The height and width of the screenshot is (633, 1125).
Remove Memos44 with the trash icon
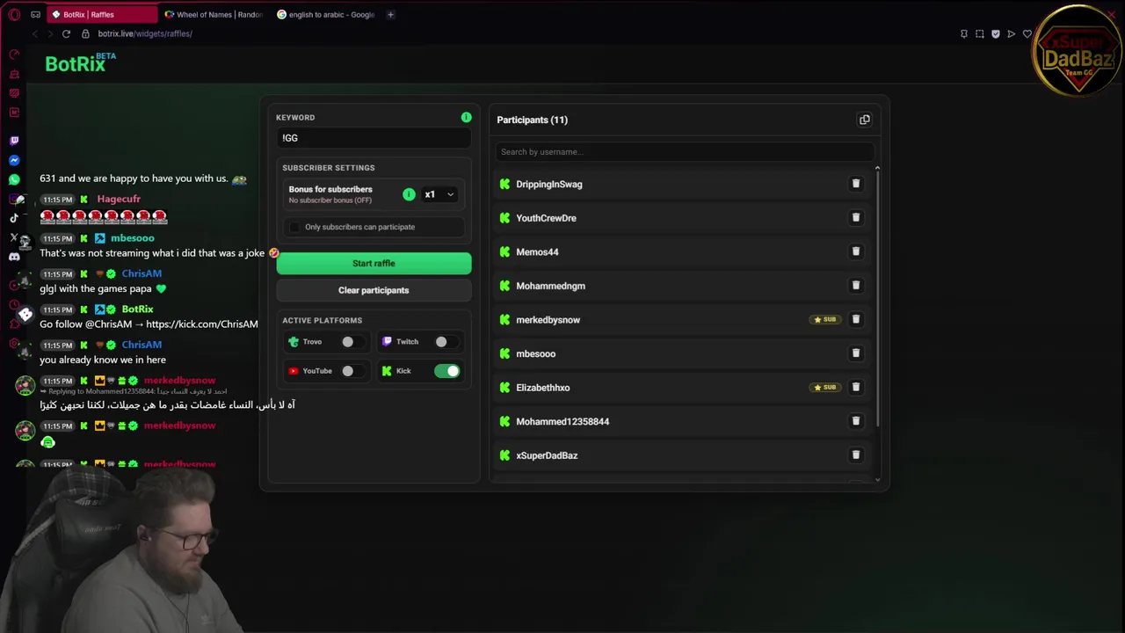[855, 251]
